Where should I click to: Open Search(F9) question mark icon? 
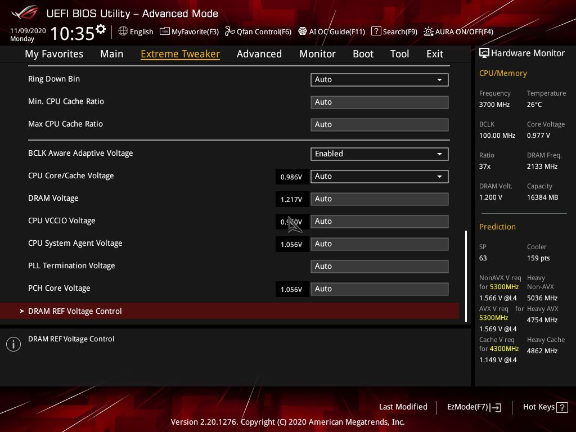(376, 31)
